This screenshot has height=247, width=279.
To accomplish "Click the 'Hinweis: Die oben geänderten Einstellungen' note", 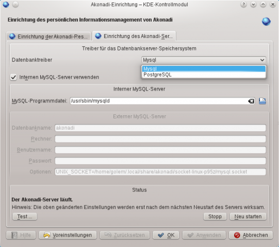I will (138, 207).
